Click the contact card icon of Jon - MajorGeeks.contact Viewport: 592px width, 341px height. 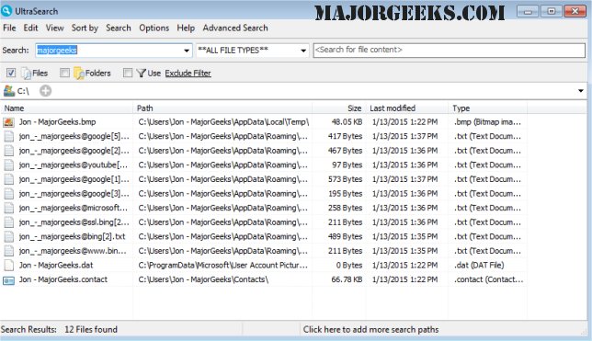(8, 280)
